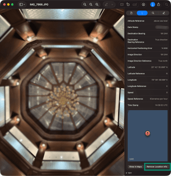Open the Share menu
Screen dimensions: 171x176
[x=159, y=5]
